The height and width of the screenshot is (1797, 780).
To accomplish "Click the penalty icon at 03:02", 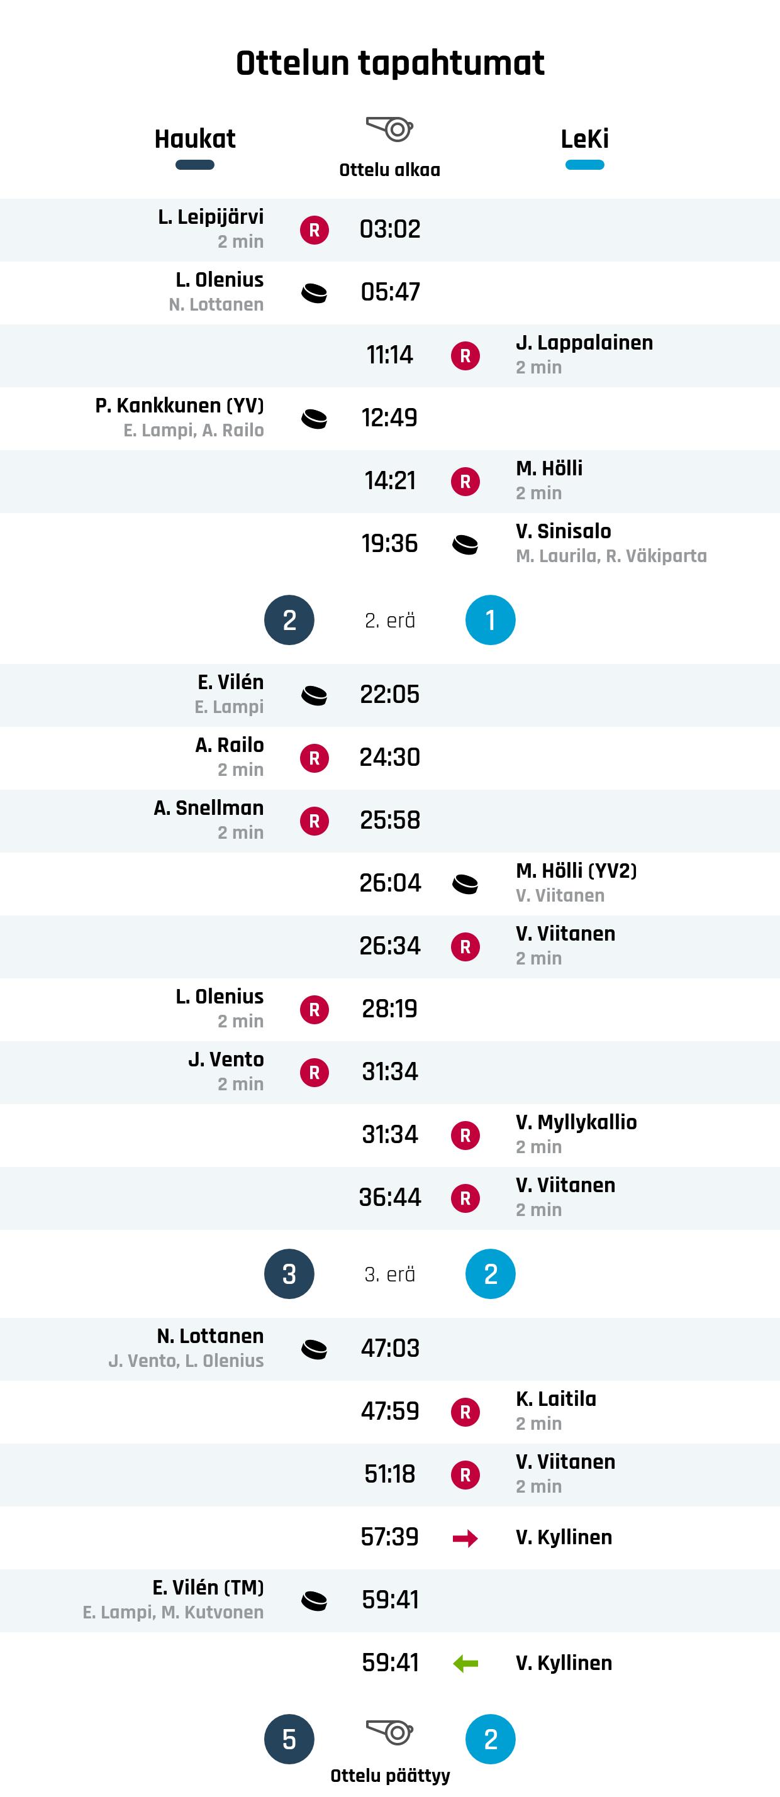I will point(314,229).
